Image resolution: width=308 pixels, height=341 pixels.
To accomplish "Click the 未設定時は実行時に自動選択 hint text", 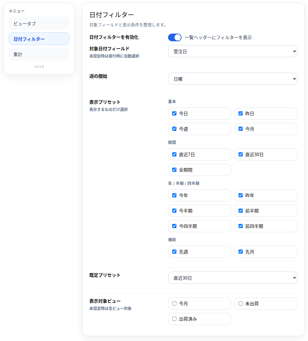I will coord(114,56).
